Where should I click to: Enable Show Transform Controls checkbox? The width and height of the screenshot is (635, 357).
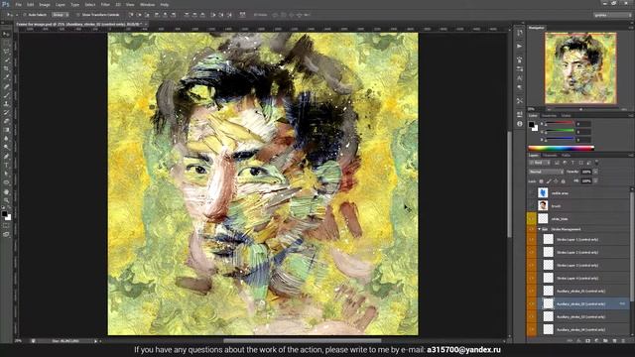point(78,15)
